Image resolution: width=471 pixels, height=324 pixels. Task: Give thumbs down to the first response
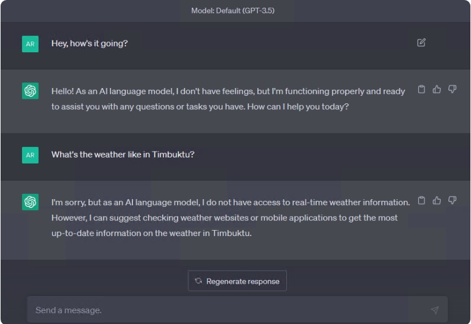[x=452, y=89]
